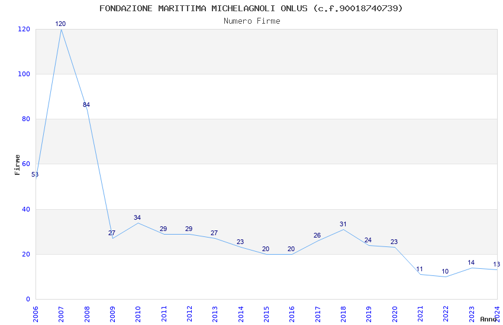
Task: Select the 2007 year label on x-axis
Action: [x=62, y=314]
